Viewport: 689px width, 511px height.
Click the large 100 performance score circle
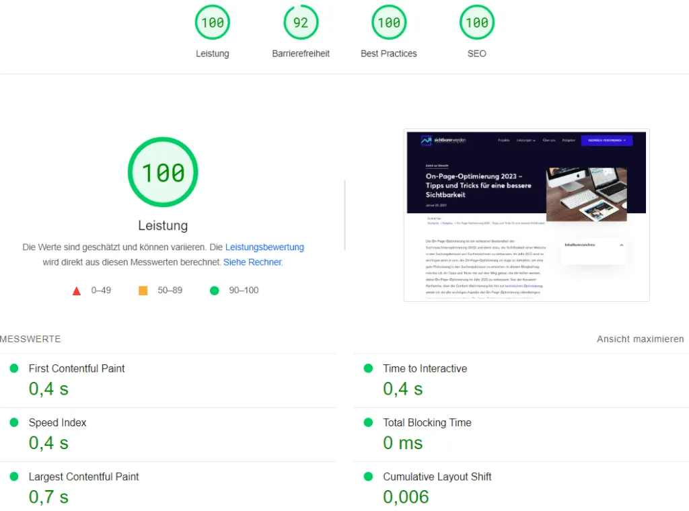tap(163, 172)
